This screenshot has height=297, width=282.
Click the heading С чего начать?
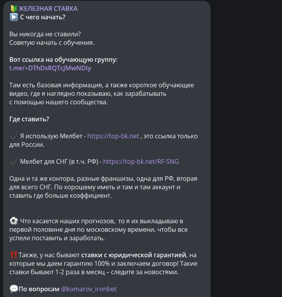42,17
